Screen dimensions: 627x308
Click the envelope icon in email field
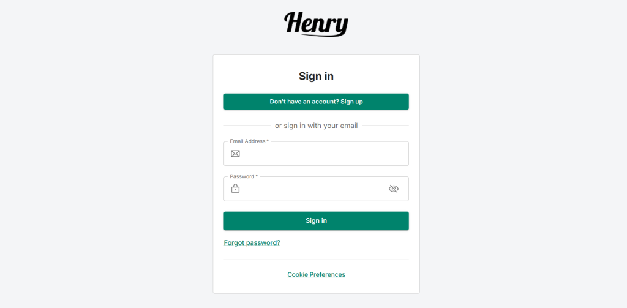click(x=236, y=154)
